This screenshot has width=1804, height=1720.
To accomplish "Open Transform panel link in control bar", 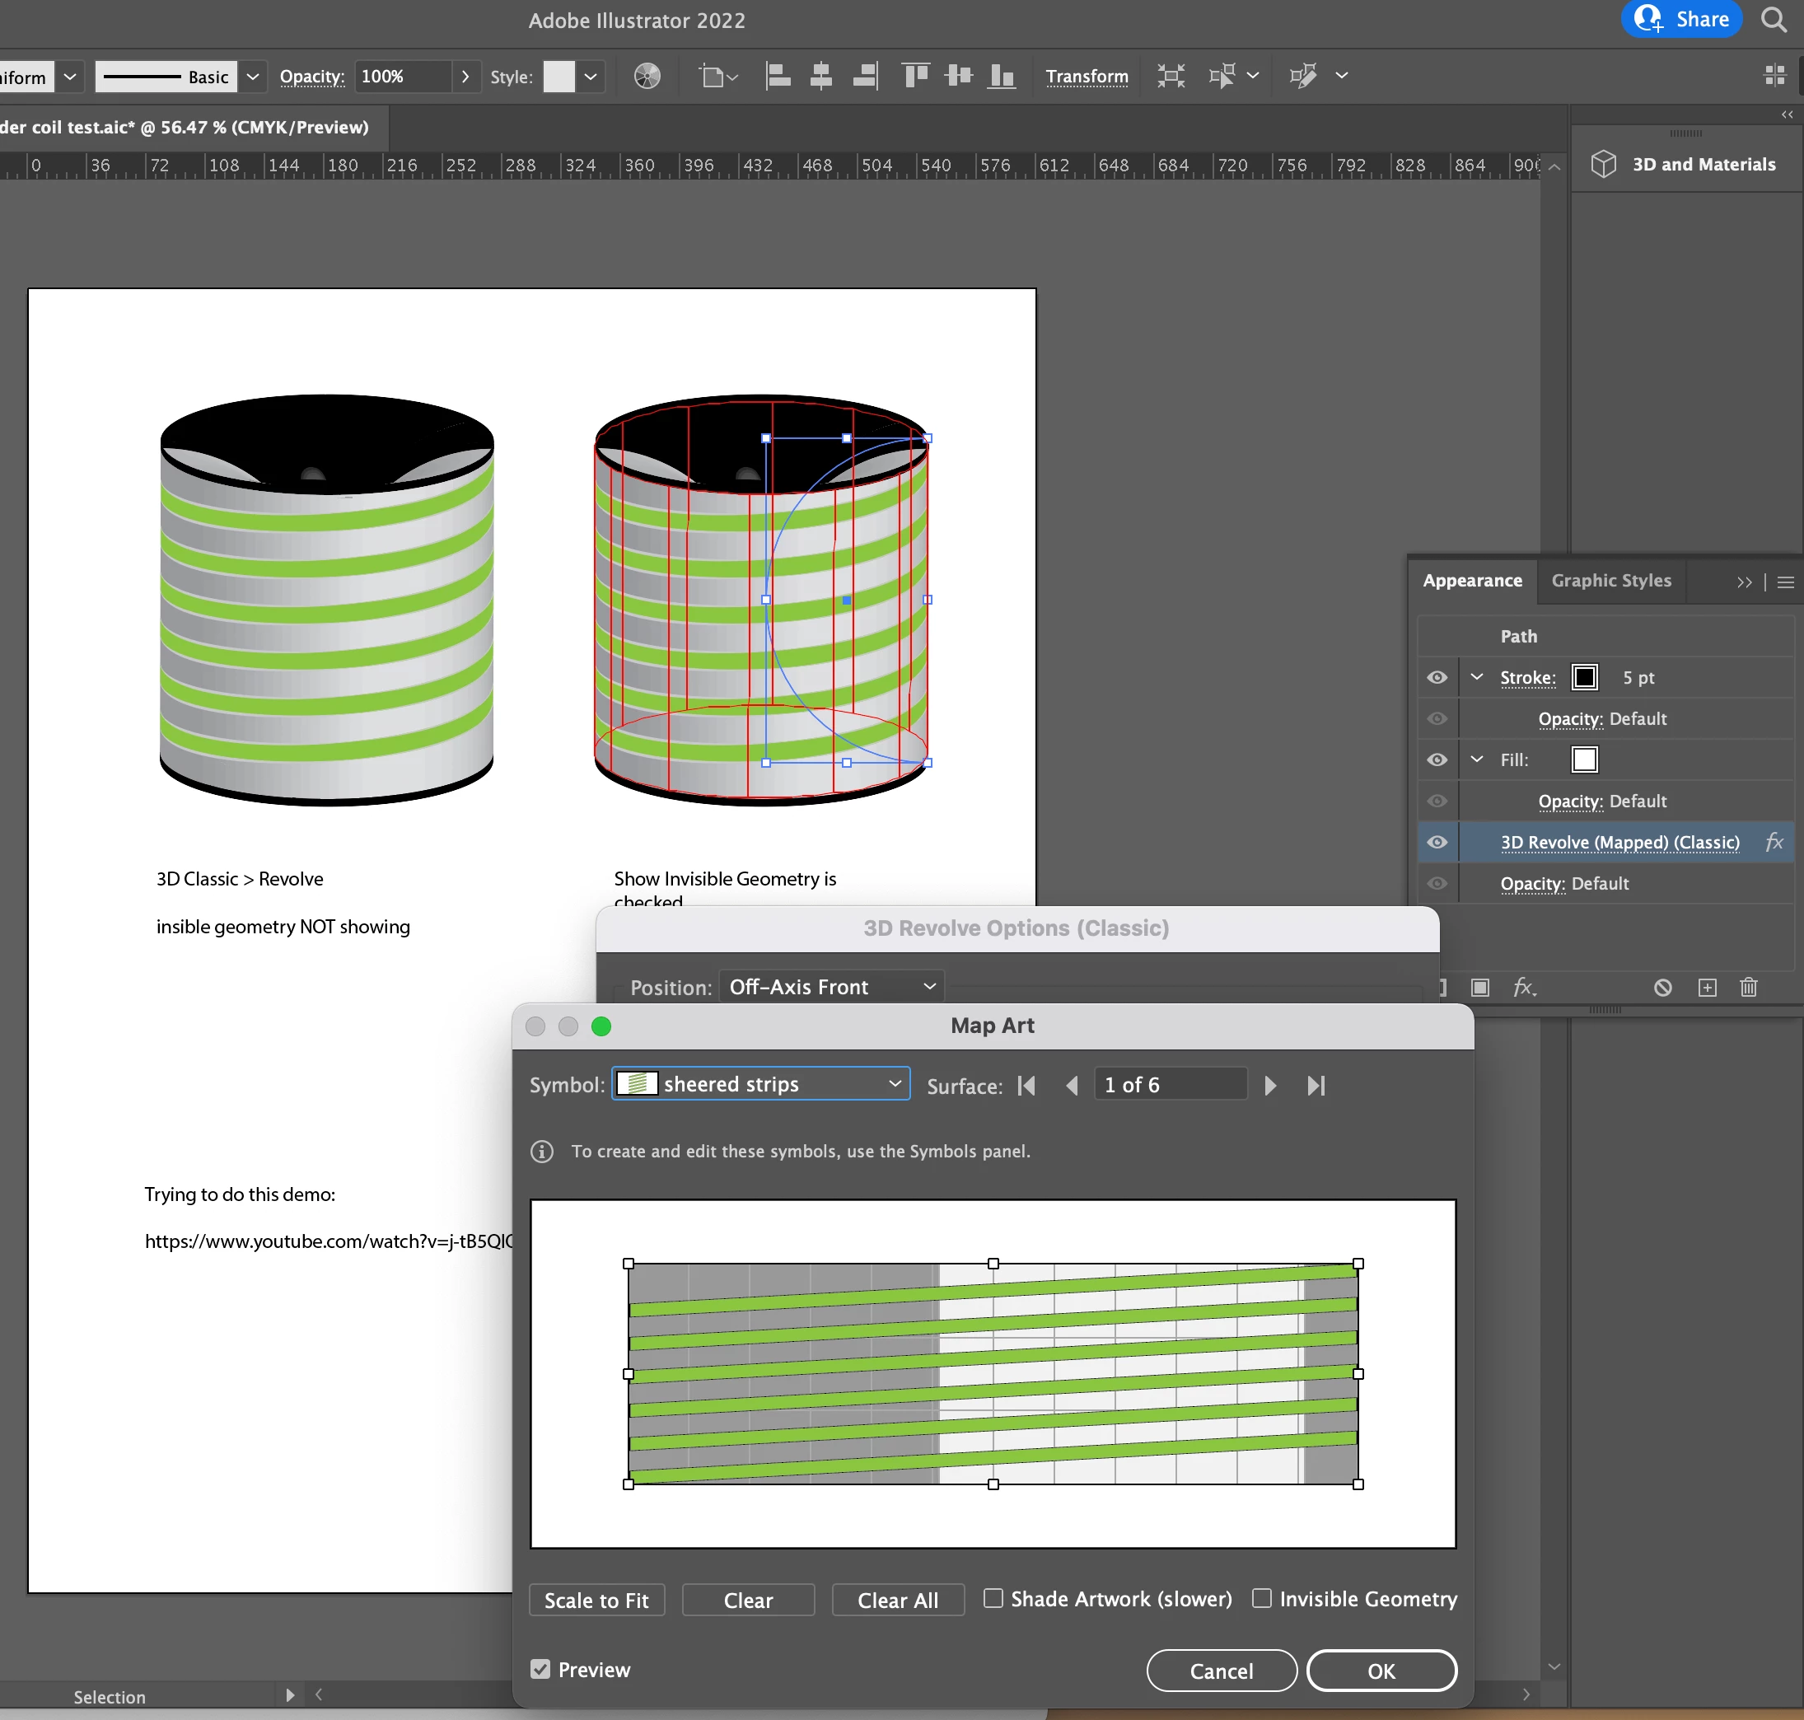I will point(1087,76).
